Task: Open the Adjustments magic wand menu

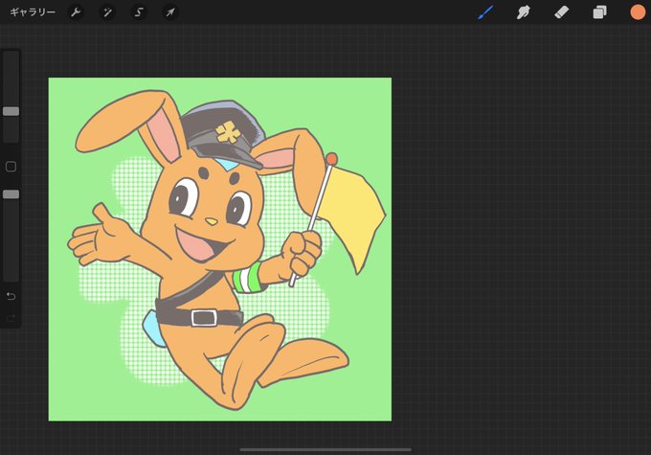Action: click(107, 12)
